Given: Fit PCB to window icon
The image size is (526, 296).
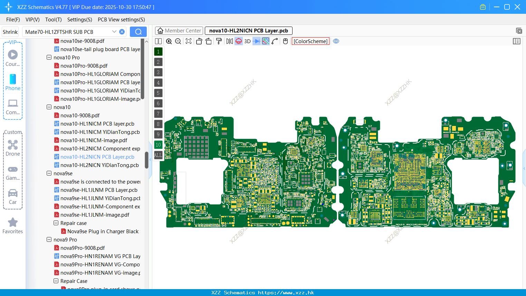Looking at the screenshot, I should pyautogui.click(x=189, y=41).
